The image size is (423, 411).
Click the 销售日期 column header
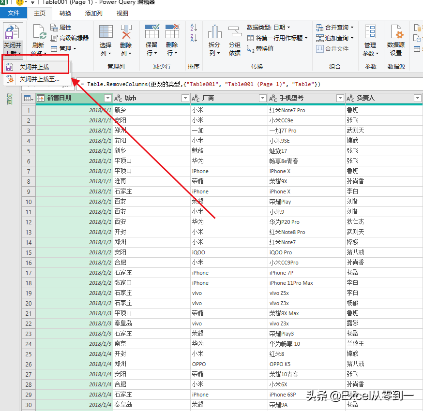pyautogui.click(x=74, y=98)
